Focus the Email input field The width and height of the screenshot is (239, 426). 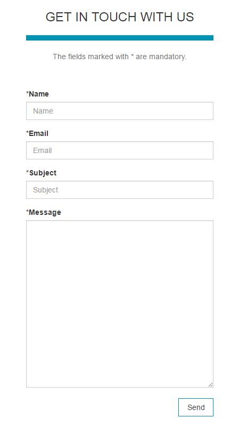coord(120,150)
